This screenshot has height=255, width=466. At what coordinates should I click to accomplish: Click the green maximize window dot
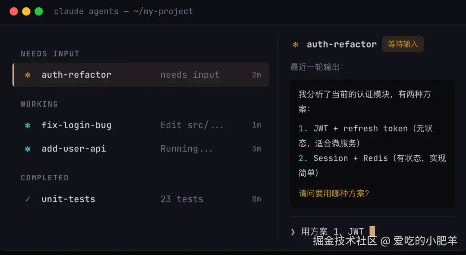point(39,12)
